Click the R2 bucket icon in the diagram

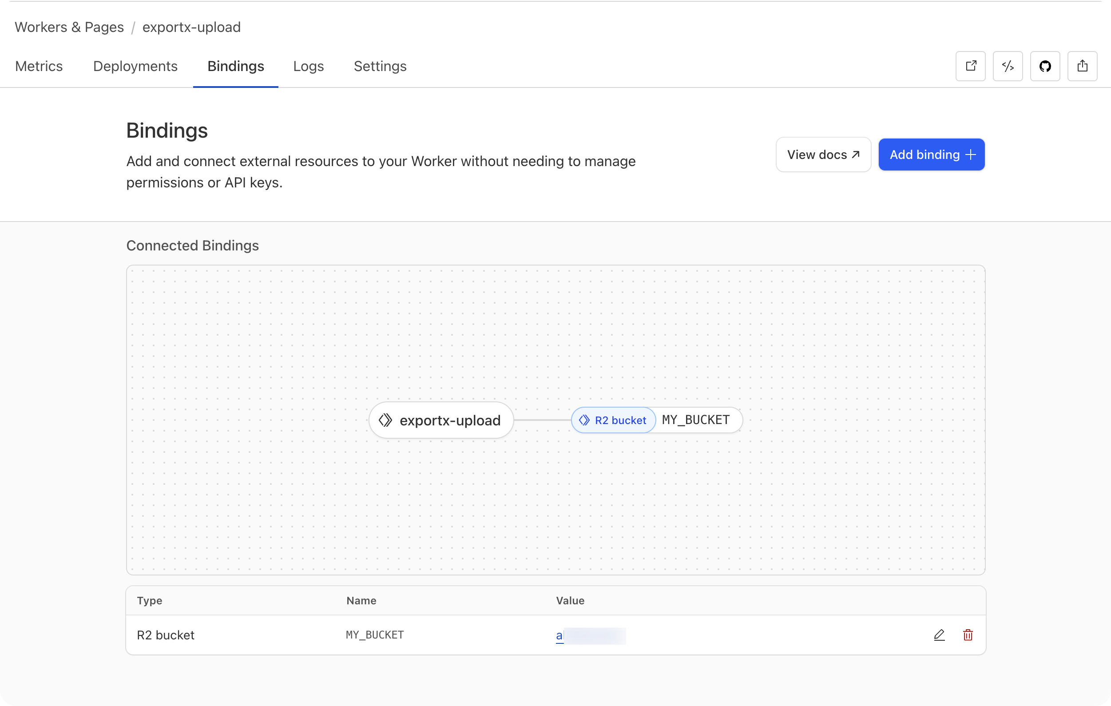pos(584,420)
